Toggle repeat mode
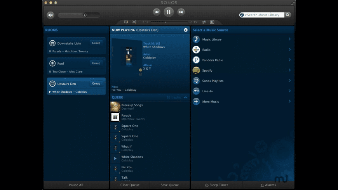 [x=126, y=22]
